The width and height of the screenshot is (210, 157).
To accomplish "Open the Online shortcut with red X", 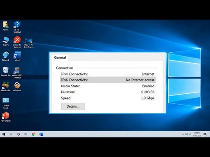I will [17, 42].
